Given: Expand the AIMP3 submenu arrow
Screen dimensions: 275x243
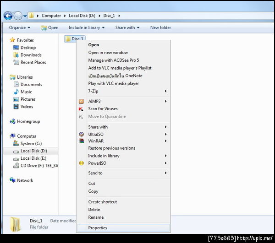Looking at the screenshot, I should 165,101.
